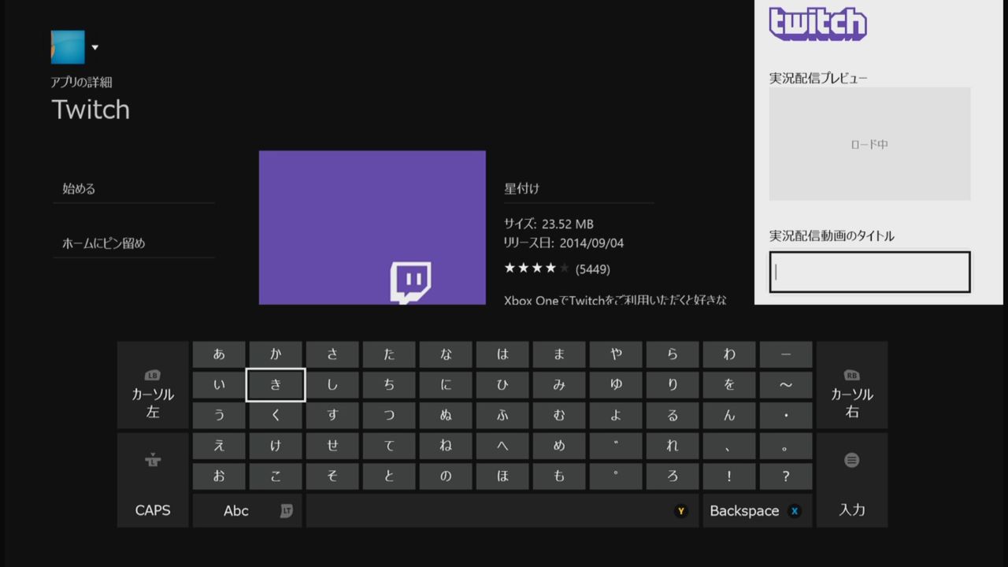
Task: Click the し key
Action: [332, 385]
